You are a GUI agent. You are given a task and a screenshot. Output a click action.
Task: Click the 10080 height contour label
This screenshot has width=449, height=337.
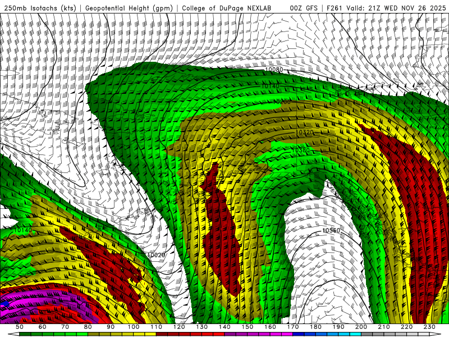click(274, 69)
